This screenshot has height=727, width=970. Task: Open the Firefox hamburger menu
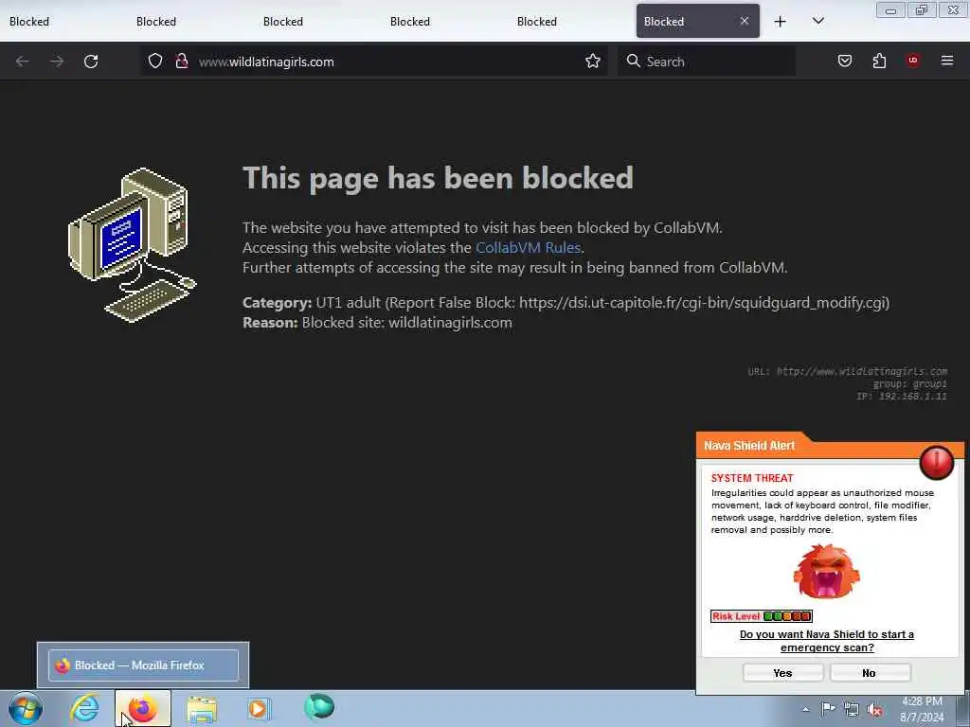(947, 61)
